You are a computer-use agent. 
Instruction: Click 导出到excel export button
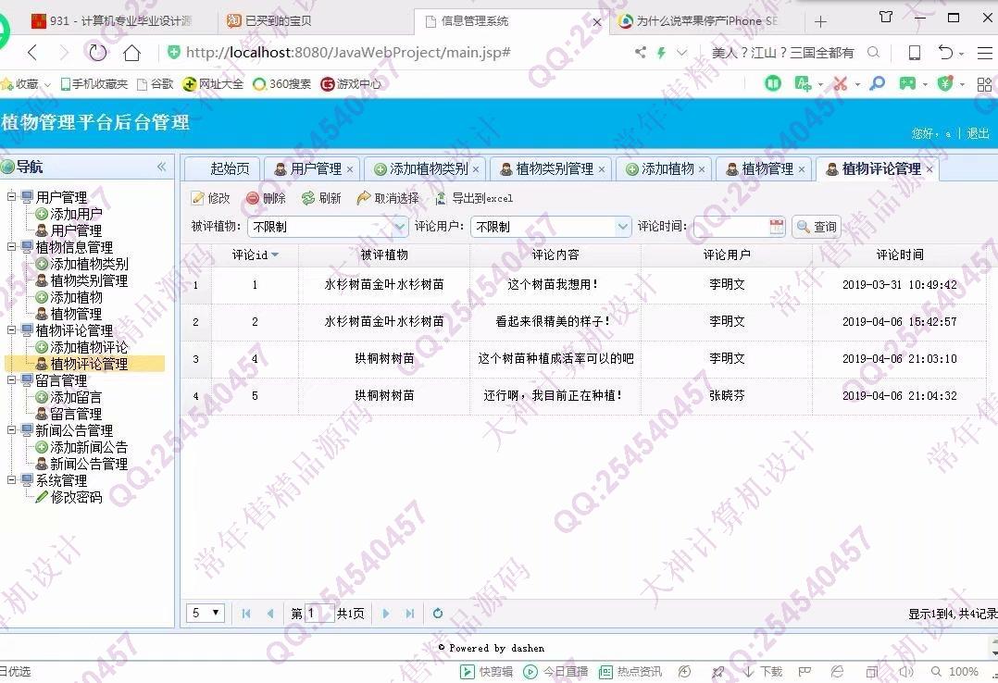pyautogui.click(x=474, y=199)
